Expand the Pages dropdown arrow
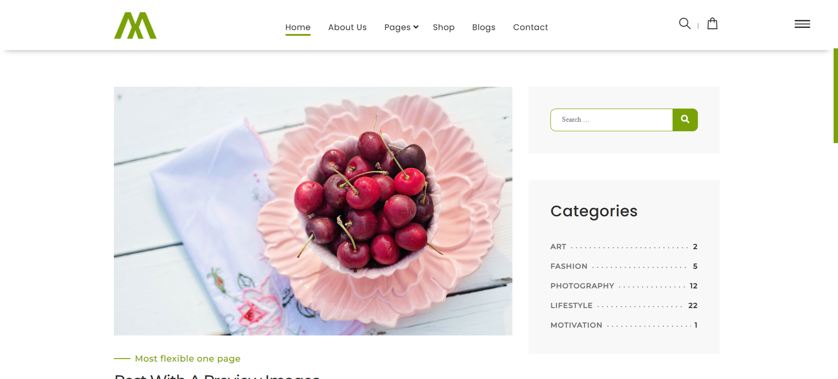Image resolution: width=838 pixels, height=379 pixels. click(x=416, y=27)
